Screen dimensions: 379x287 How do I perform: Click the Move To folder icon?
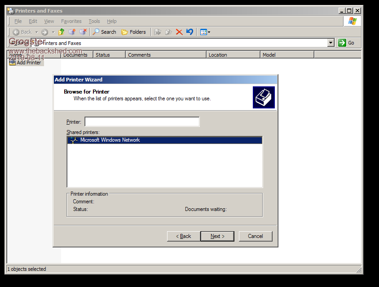coord(158,32)
